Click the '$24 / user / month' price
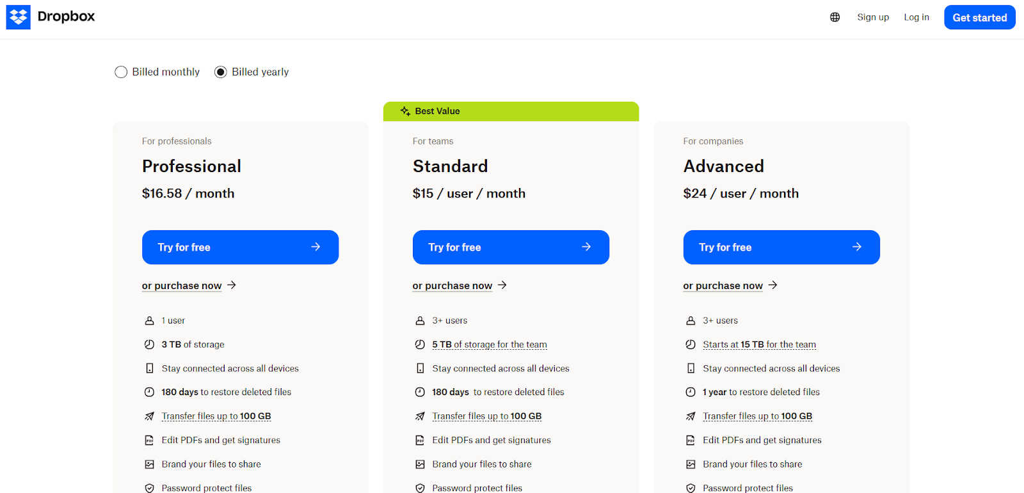This screenshot has width=1024, height=493. pyautogui.click(x=741, y=193)
